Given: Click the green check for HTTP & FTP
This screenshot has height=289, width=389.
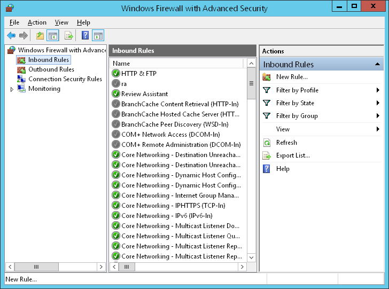Looking at the screenshot, I should [x=116, y=73].
